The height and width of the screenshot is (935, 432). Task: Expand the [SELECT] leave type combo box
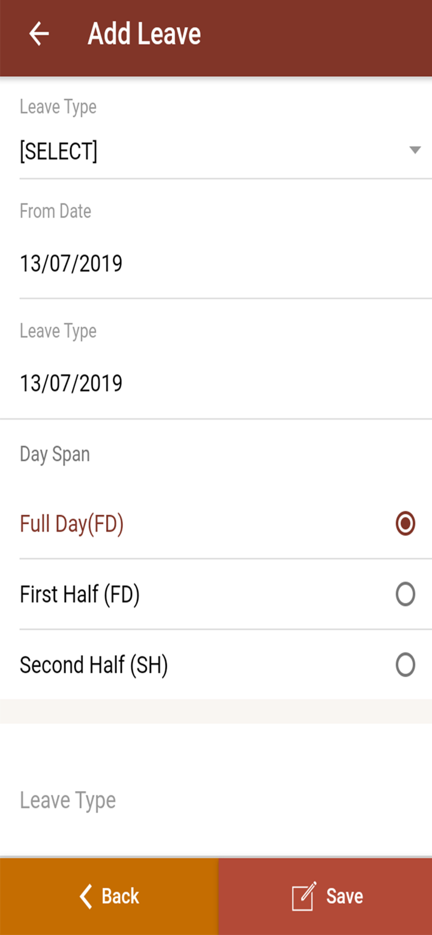coord(226,151)
